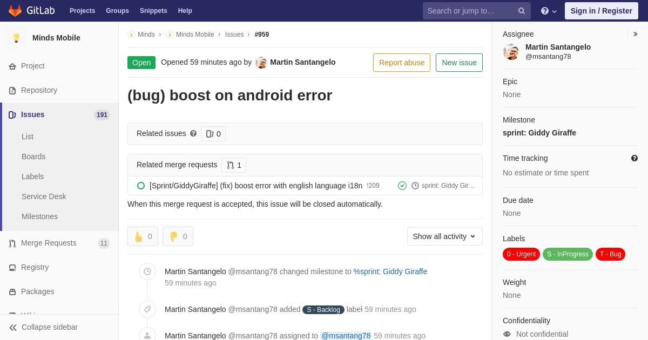Click the milestone-change clock activity icon
This screenshot has width=648, height=340.
pyautogui.click(x=147, y=271)
